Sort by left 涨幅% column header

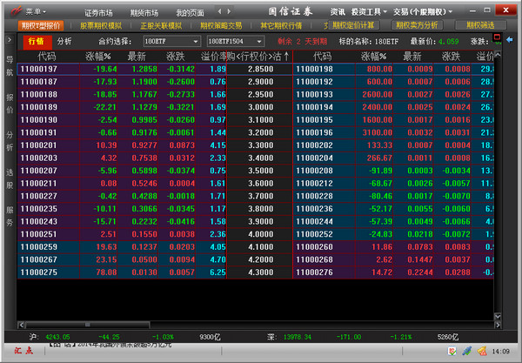[97, 57]
